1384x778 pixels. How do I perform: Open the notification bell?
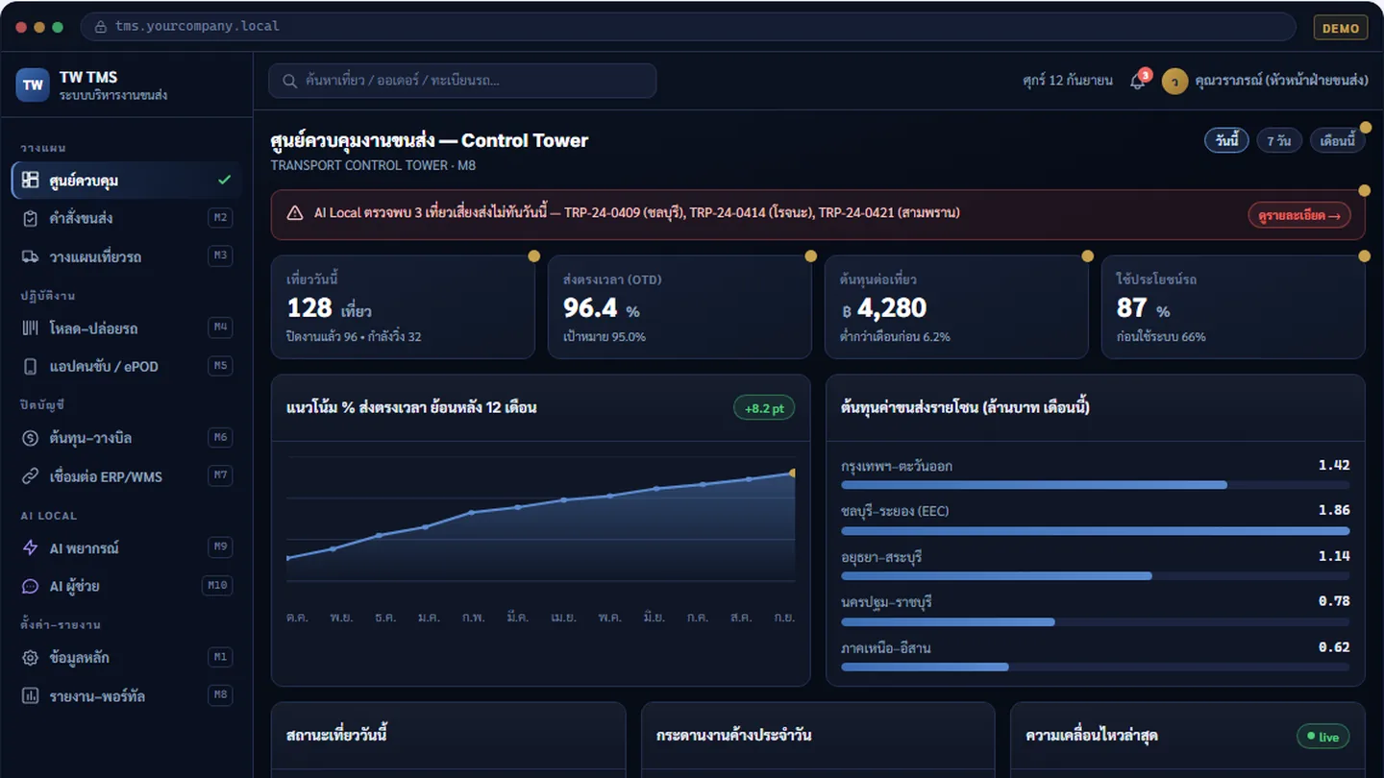(x=1138, y=81)
